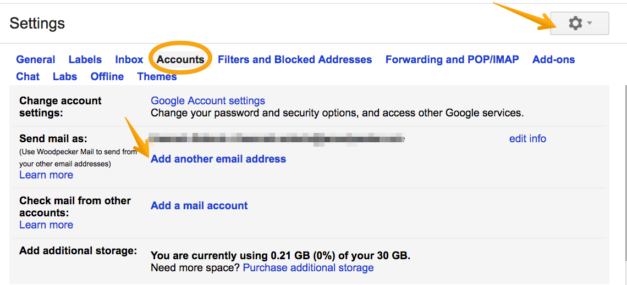Open Learn more under Check mail from other accounts
The height and width of the screenshot is (285, 627).
tap(46, 225)
